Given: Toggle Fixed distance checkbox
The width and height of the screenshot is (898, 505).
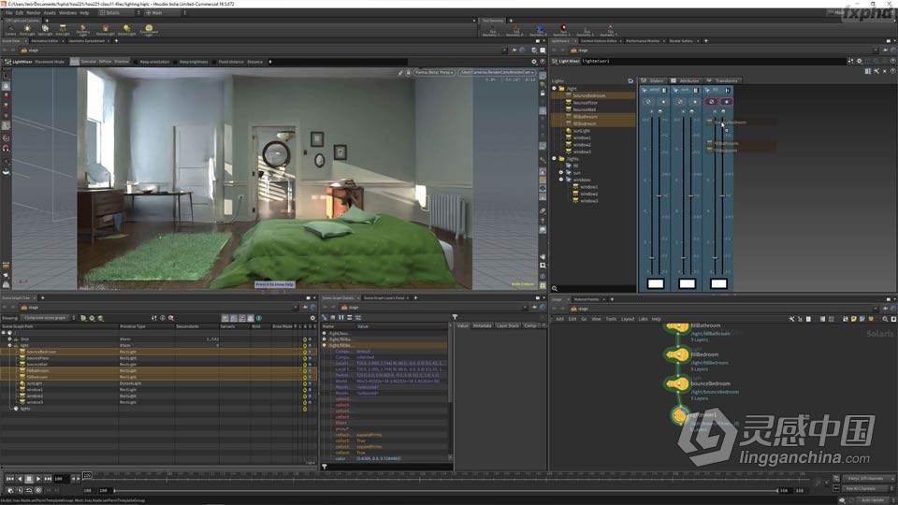Looking at the screenshot, I should tap(215, 62).
